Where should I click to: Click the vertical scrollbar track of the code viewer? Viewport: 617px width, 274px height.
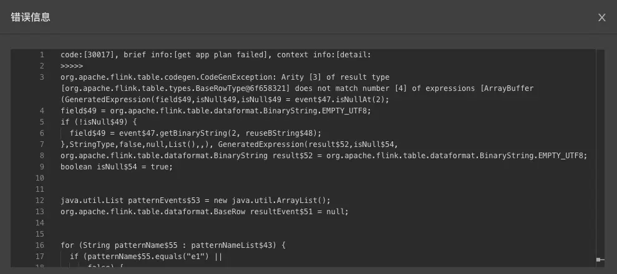tap(600, 156)
